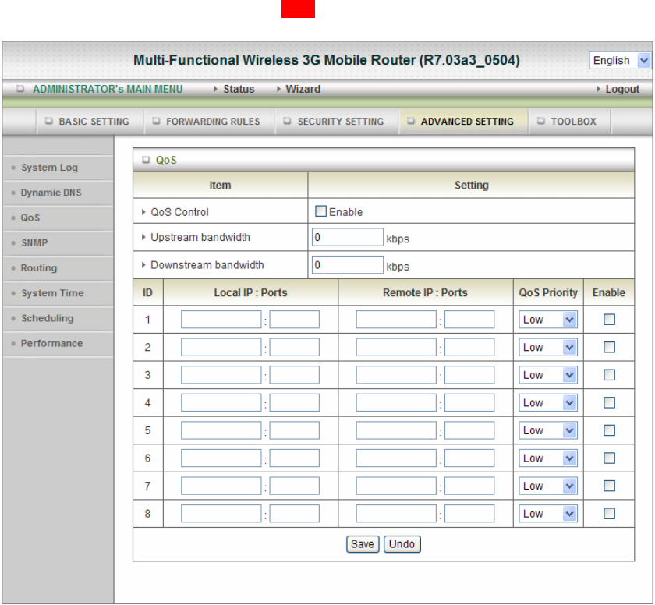The width and height of the screenshot is (655, 605).
Task: Click Remote port field of rule 5
Action: [469, 430]
